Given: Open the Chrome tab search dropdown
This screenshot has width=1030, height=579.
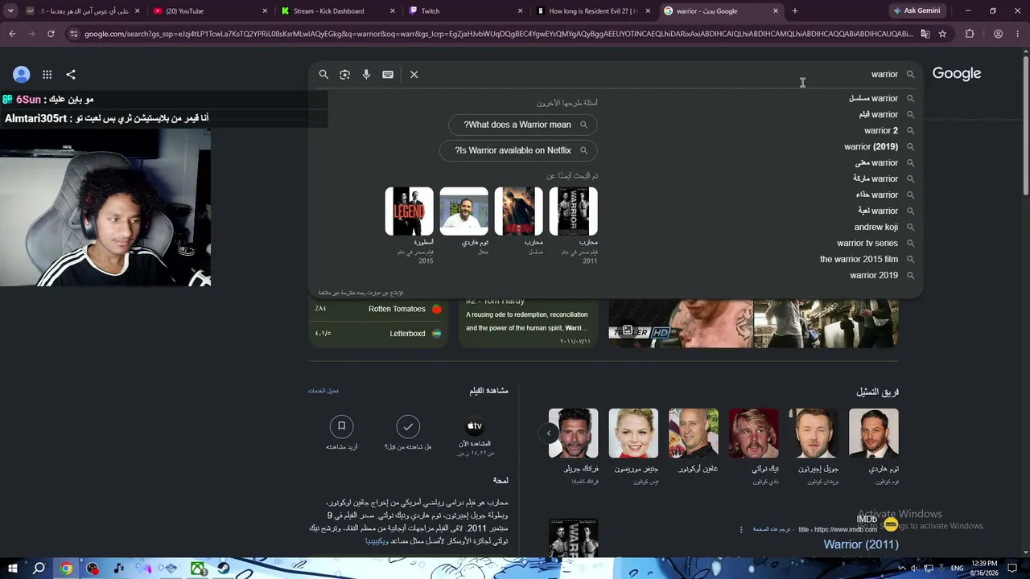Looking at the screenshot, I should pyautogui.click(x=10, y=11).
